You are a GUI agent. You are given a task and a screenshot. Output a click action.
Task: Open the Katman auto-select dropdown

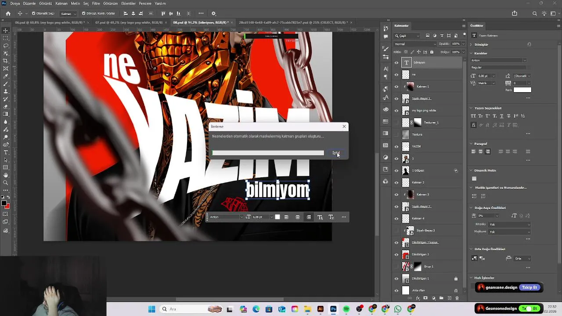point(68,14)
